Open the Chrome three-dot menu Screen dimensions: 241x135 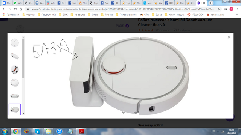(237, 9)
